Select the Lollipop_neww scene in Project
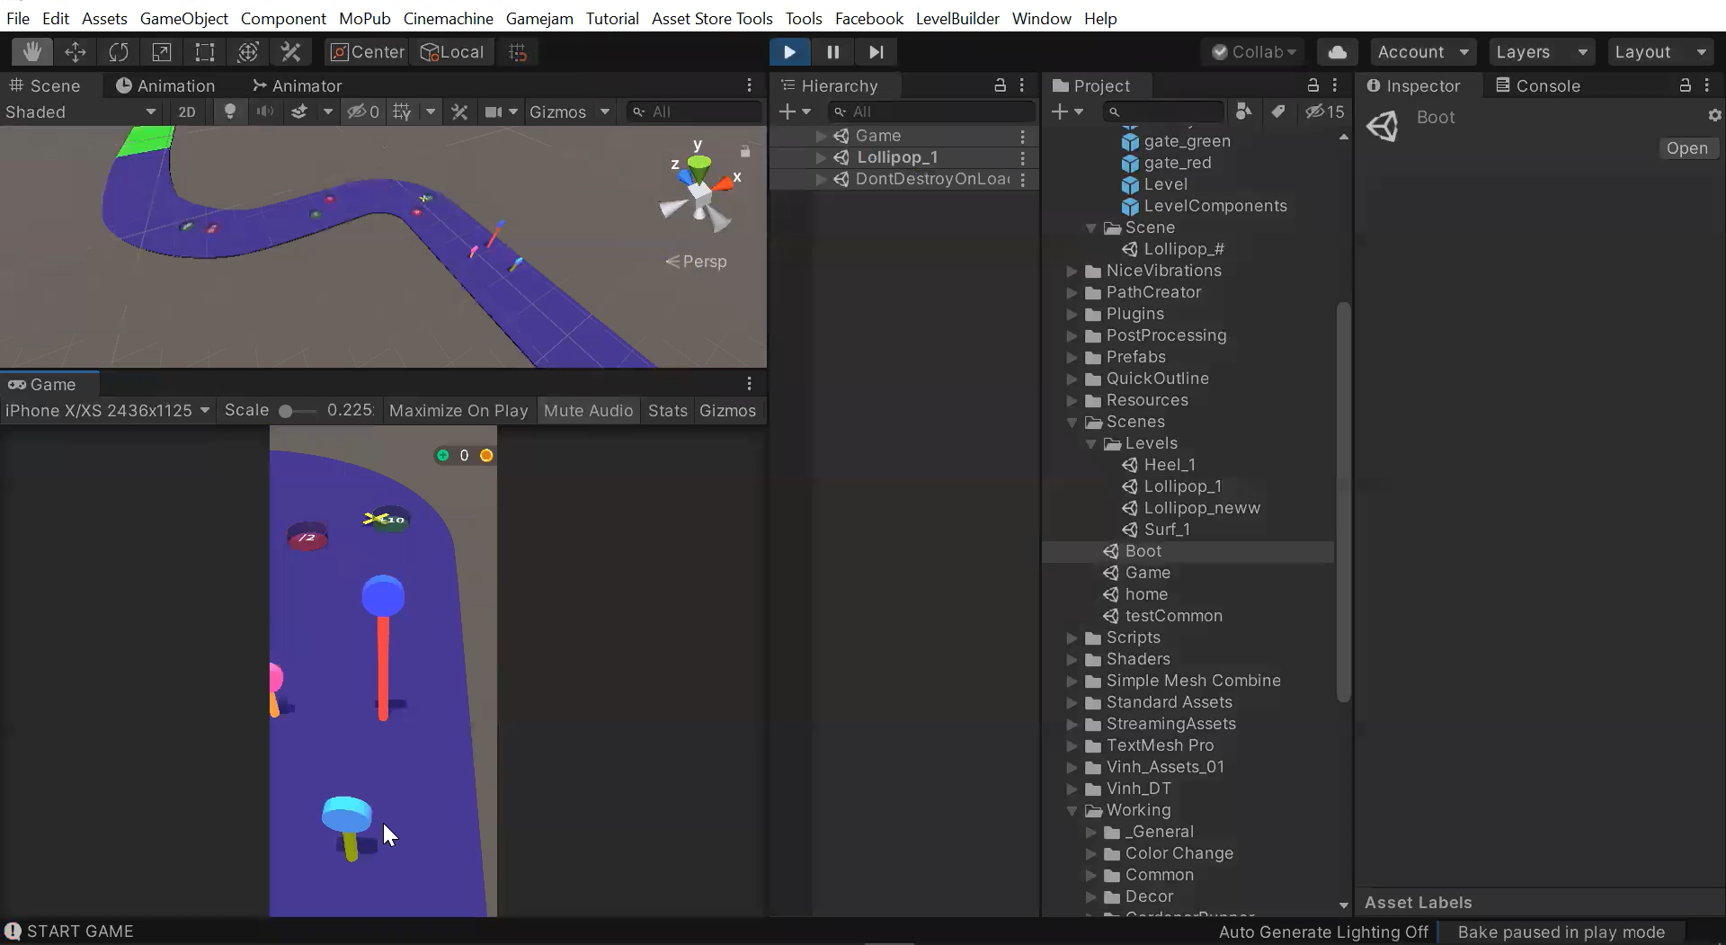The width and height of the screenshot is (1726, 945). pyautogui.click(x=1202, y=507)
